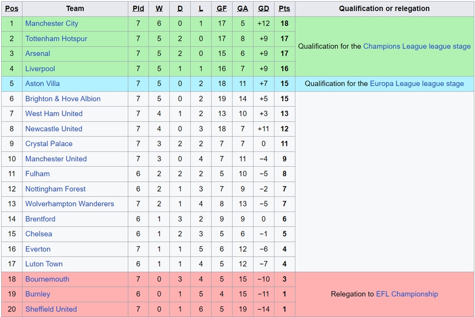
Task: Click the Newcastle United link
Action: coord(54,129)
